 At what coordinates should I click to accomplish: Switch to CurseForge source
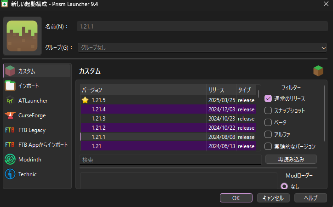pyautogui.click(x=37, y=115)
